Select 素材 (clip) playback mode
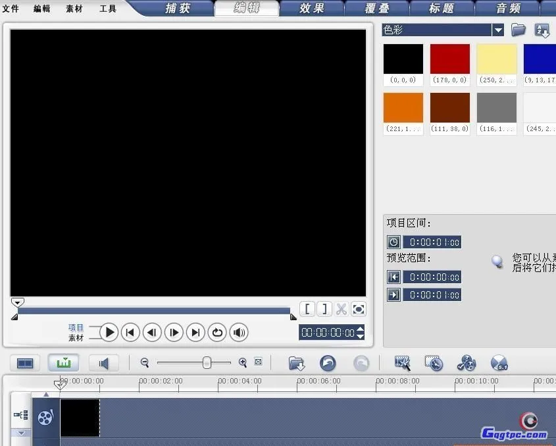This screenshot has width=556, height=446. click(x=76, y=338)
